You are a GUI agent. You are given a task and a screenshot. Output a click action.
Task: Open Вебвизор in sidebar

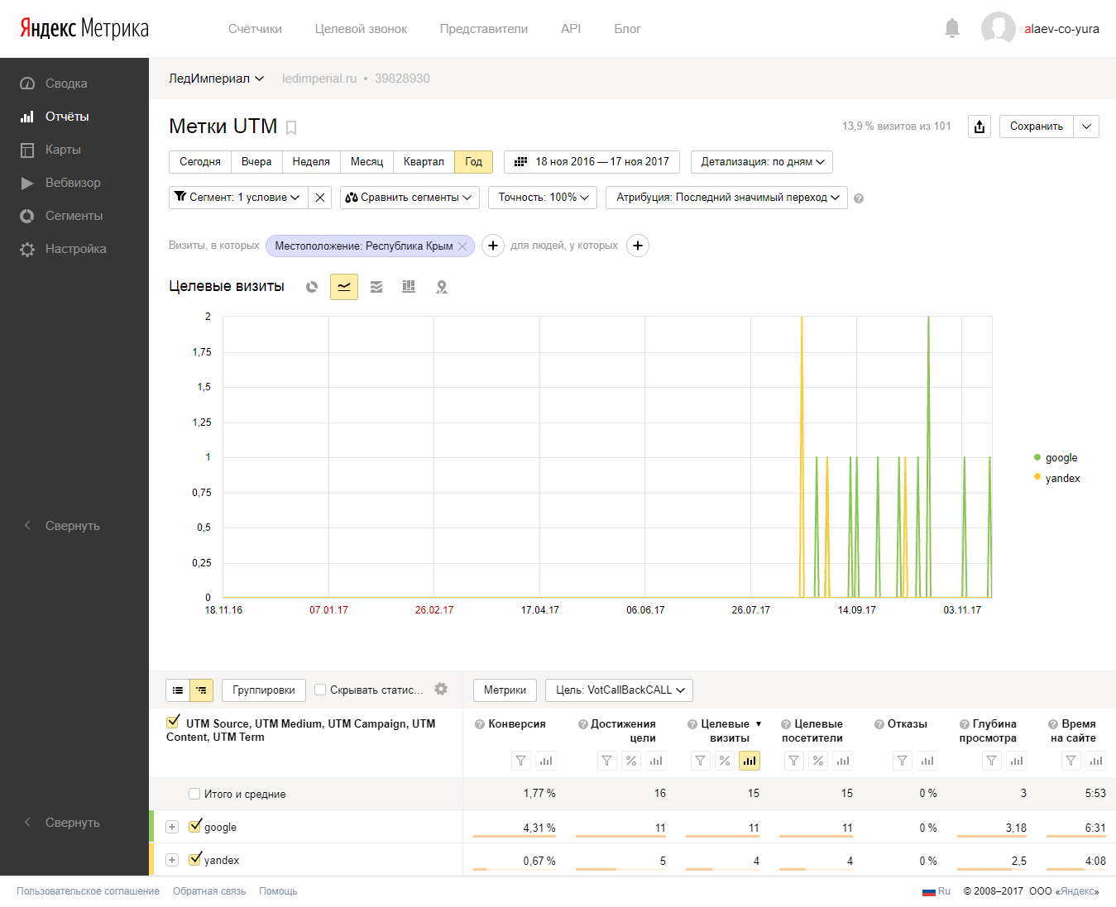[74, 183]
